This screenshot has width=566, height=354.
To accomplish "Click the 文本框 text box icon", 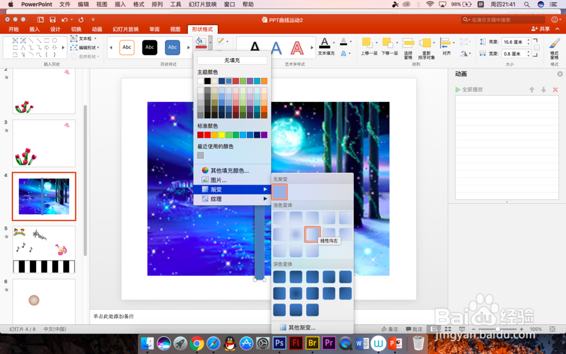I will (x=74, y=39).
